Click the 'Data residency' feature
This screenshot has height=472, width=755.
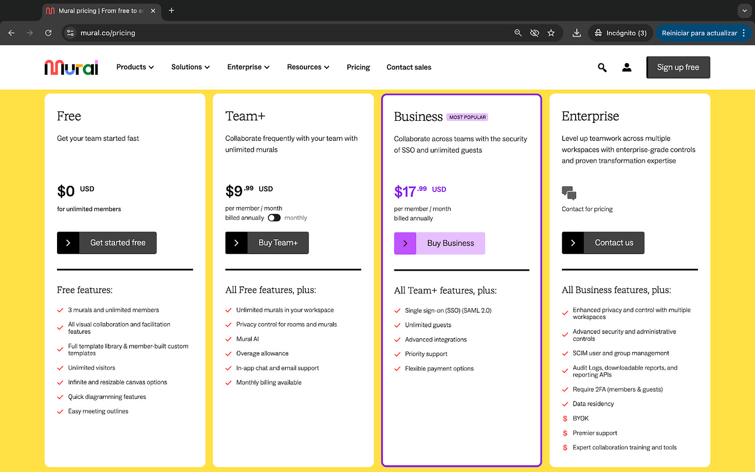(593, 404)
